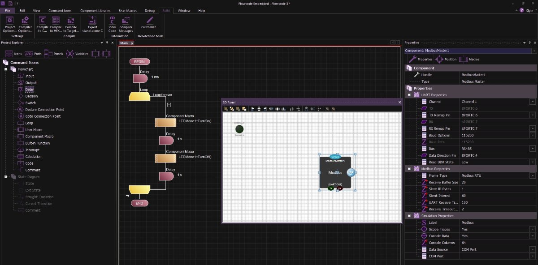The image size is (538, 265).
Task: Open Debug ribbon tab
Action: [150, 10]
